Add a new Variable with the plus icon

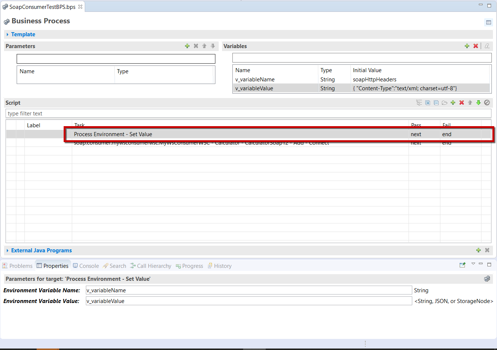coord(467,46)
